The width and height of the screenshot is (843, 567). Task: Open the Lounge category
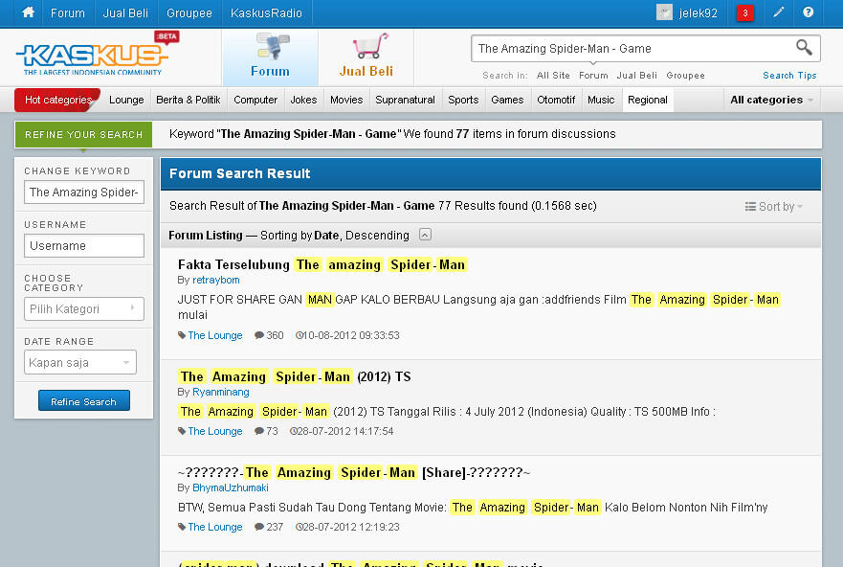126,100
